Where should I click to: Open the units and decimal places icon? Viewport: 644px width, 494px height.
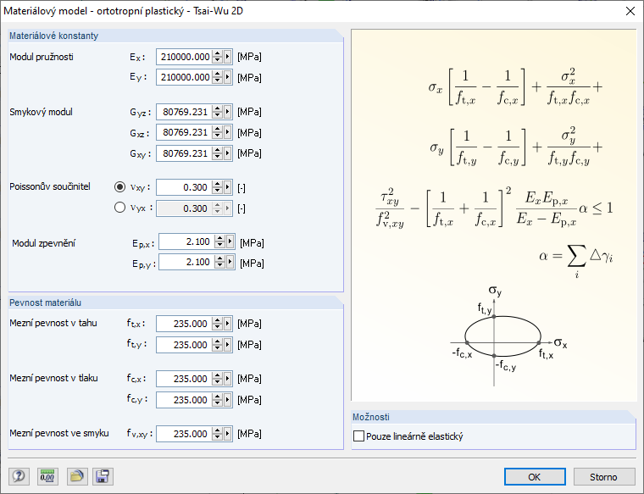pos(47,476)
